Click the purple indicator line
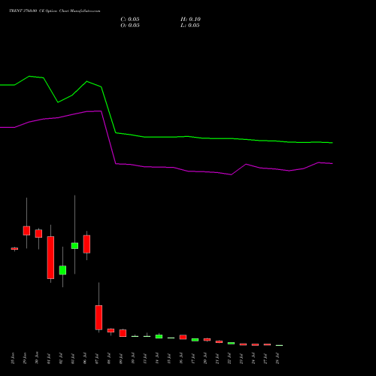Viewport: 376px width, 376px height. tap(166, 167)
